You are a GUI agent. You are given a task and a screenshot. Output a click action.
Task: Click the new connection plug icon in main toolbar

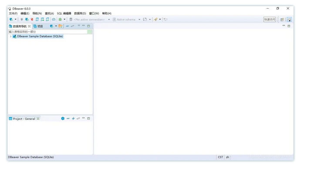pyautogui.click(x=11, y=20)
